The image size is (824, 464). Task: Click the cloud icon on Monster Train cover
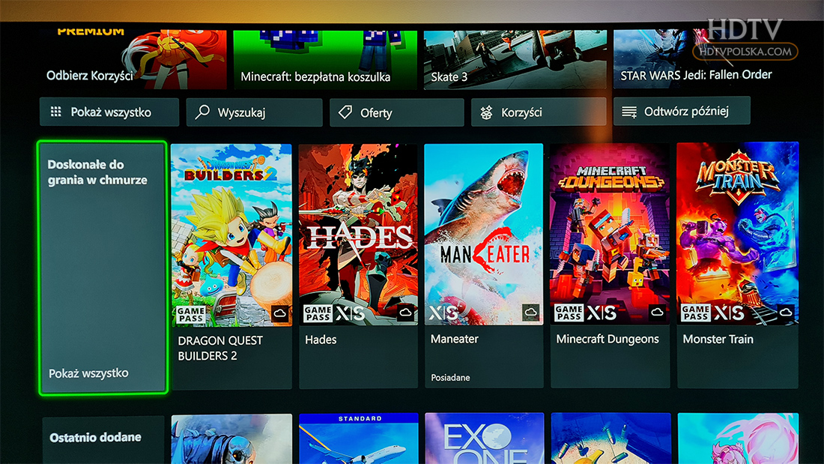point(785,313)
